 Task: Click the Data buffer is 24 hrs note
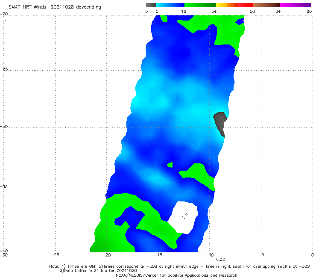tap(98, 271)
